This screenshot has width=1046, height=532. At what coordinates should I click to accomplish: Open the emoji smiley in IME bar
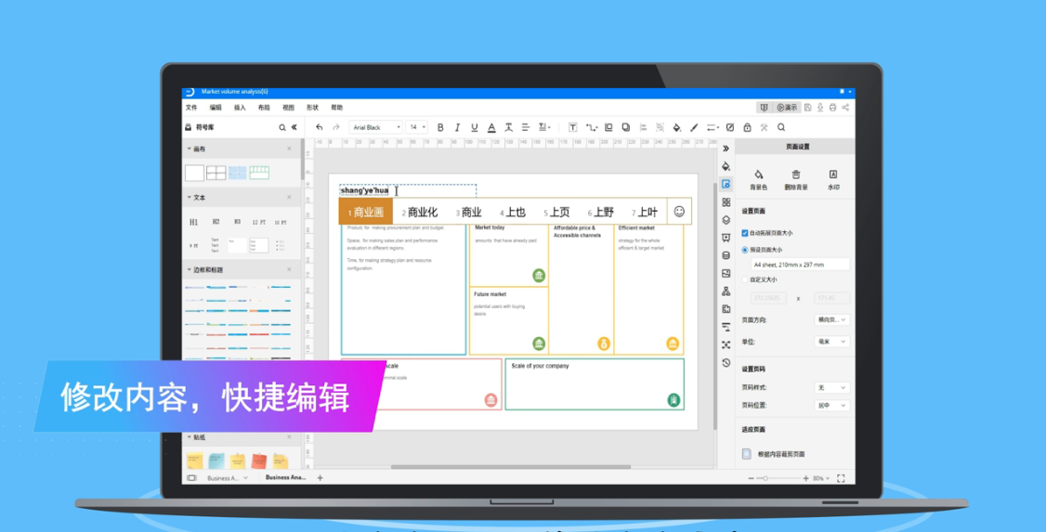click(679, 212)
